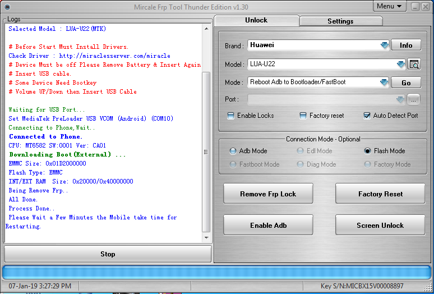Click the Go button
Viewport: 434px width, 294px height.
point(406,82)
